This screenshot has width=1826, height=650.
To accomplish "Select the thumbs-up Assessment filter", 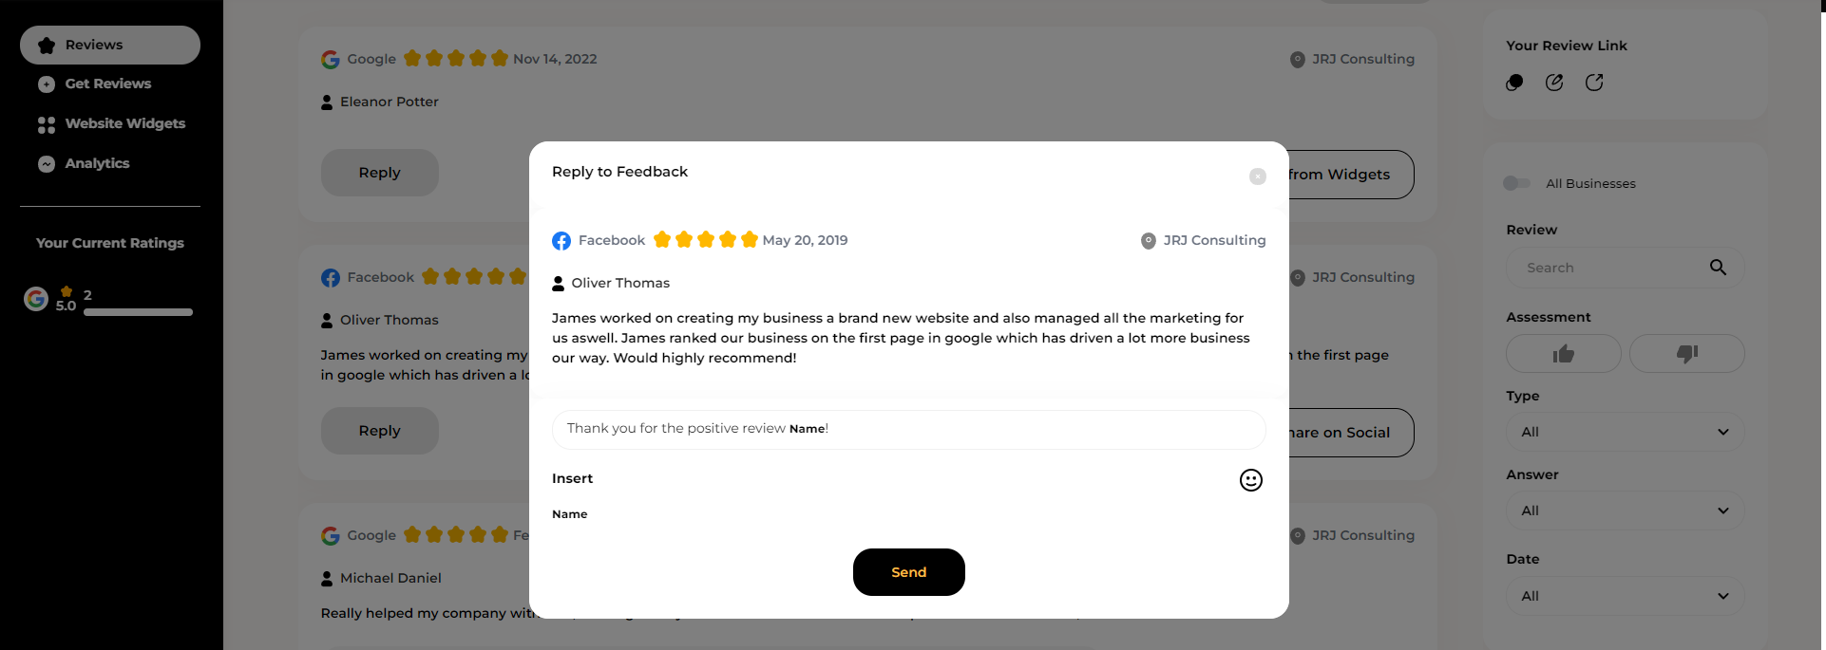I will (x=1563, y=353).
